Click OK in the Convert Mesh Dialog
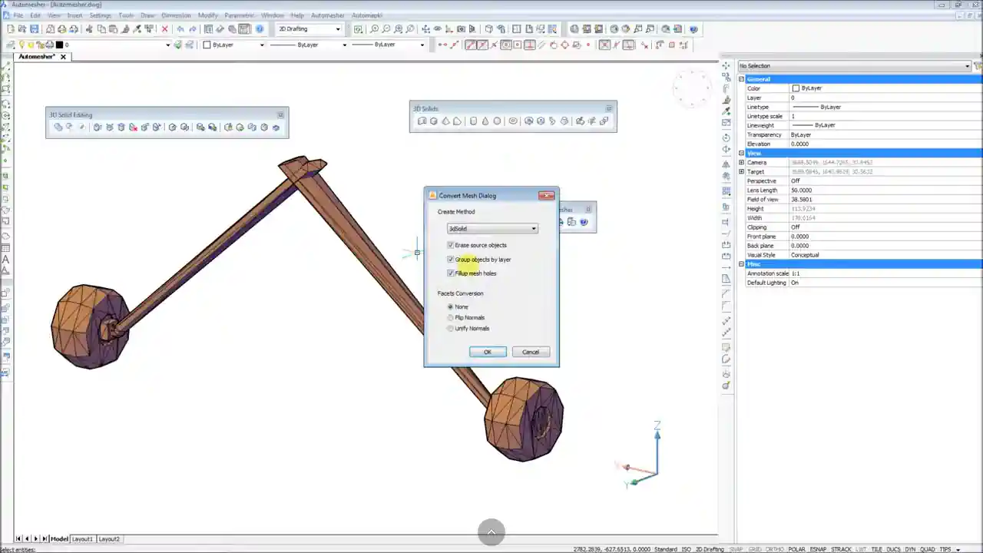Viewport: 983px width, 553px height. point(487,352)
